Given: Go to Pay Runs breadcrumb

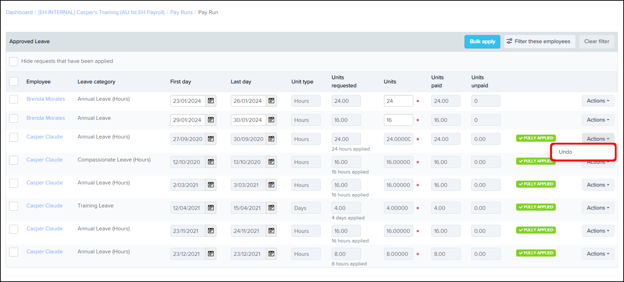Looking at the screenshot, I should point(181,12).
